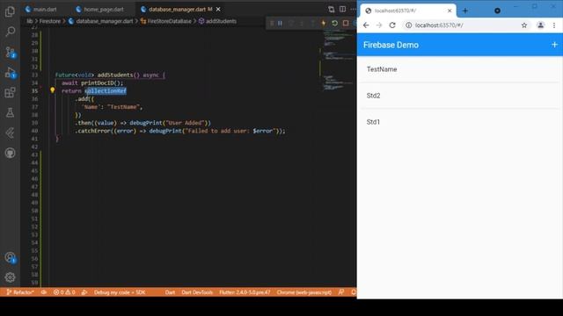
Task: Open lib breadcrumb segment
Action: point(29,21)
